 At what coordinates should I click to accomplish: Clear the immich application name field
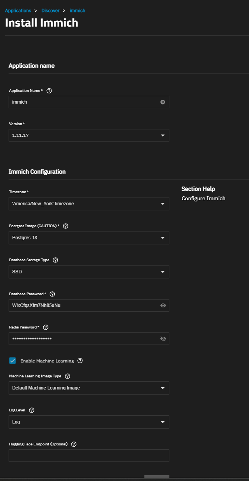click(163, 102)
